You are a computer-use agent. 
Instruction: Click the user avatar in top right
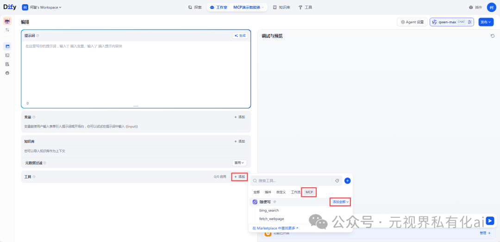491,7
